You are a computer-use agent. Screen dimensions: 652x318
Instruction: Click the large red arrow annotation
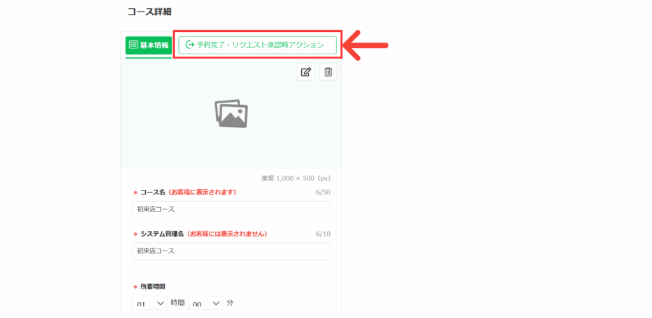click(367, 45)
